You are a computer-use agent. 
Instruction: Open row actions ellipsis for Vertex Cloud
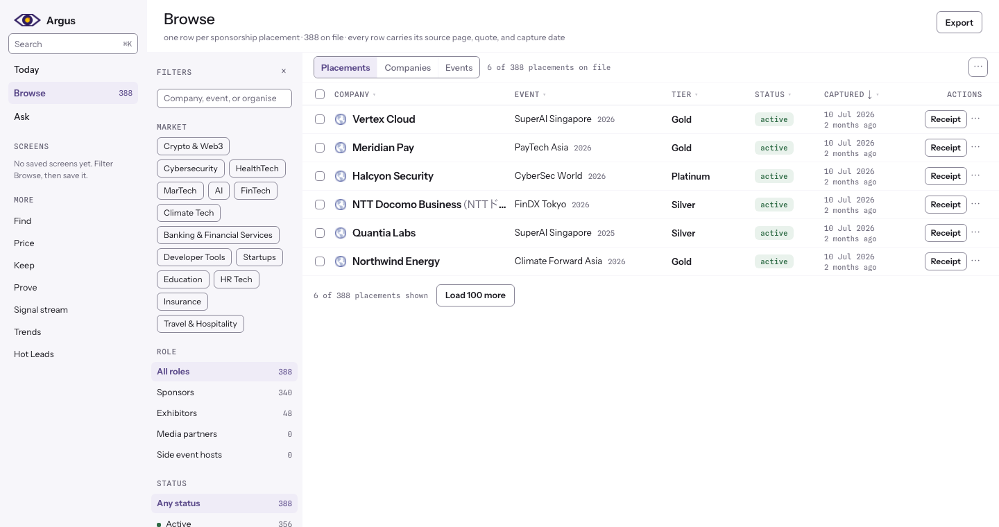(975, 119)
